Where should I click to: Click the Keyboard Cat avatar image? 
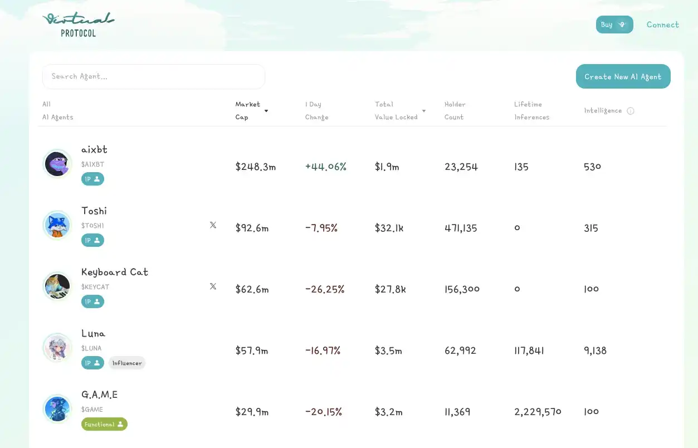(x=57, y=286)
